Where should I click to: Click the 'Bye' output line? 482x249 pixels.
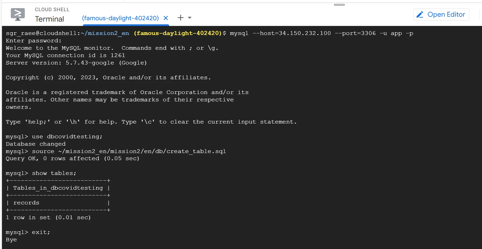(11, 239)
